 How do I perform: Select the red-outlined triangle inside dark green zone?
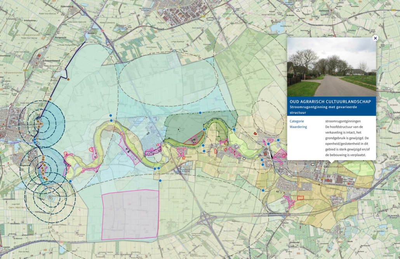pos(193,138)
